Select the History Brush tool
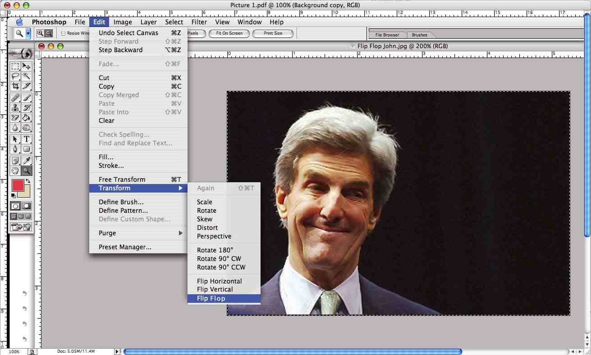The image size is (591, 355). click(27, 108)
